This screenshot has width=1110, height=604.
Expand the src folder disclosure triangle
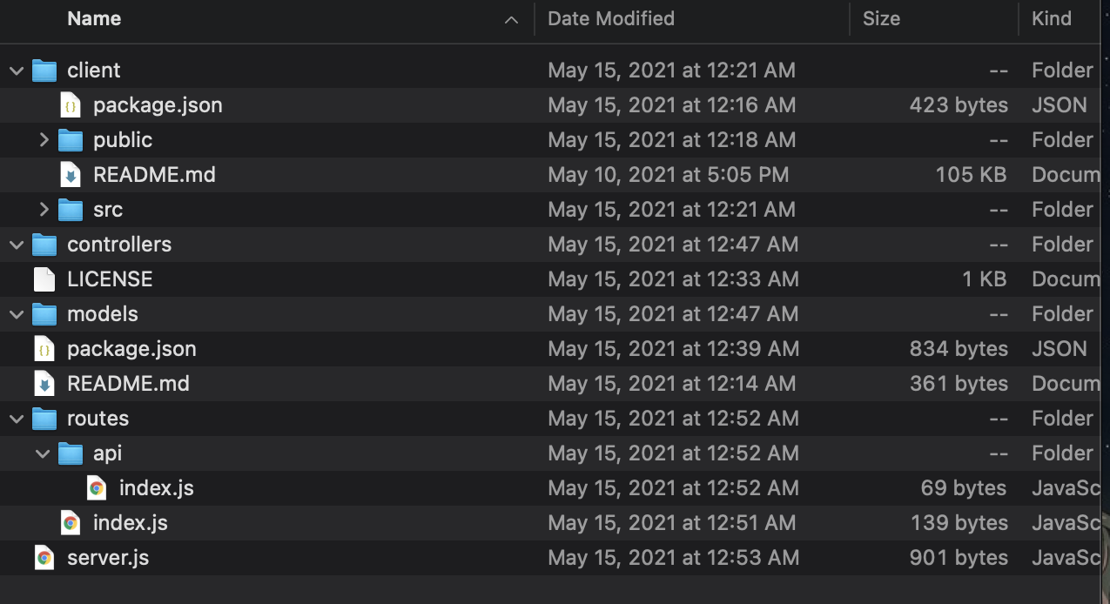coord(42,209)
